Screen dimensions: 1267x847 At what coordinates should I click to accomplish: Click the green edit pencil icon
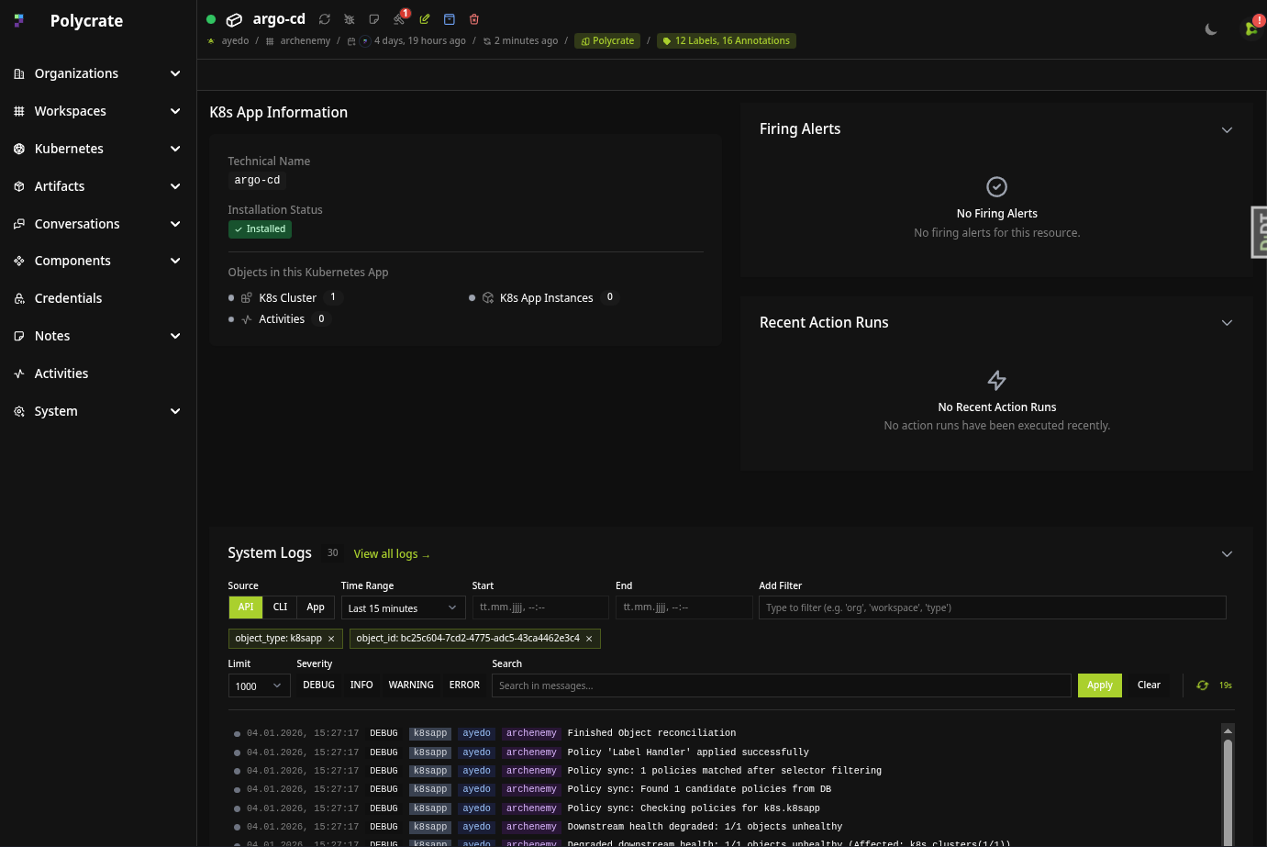coord(425,19)
